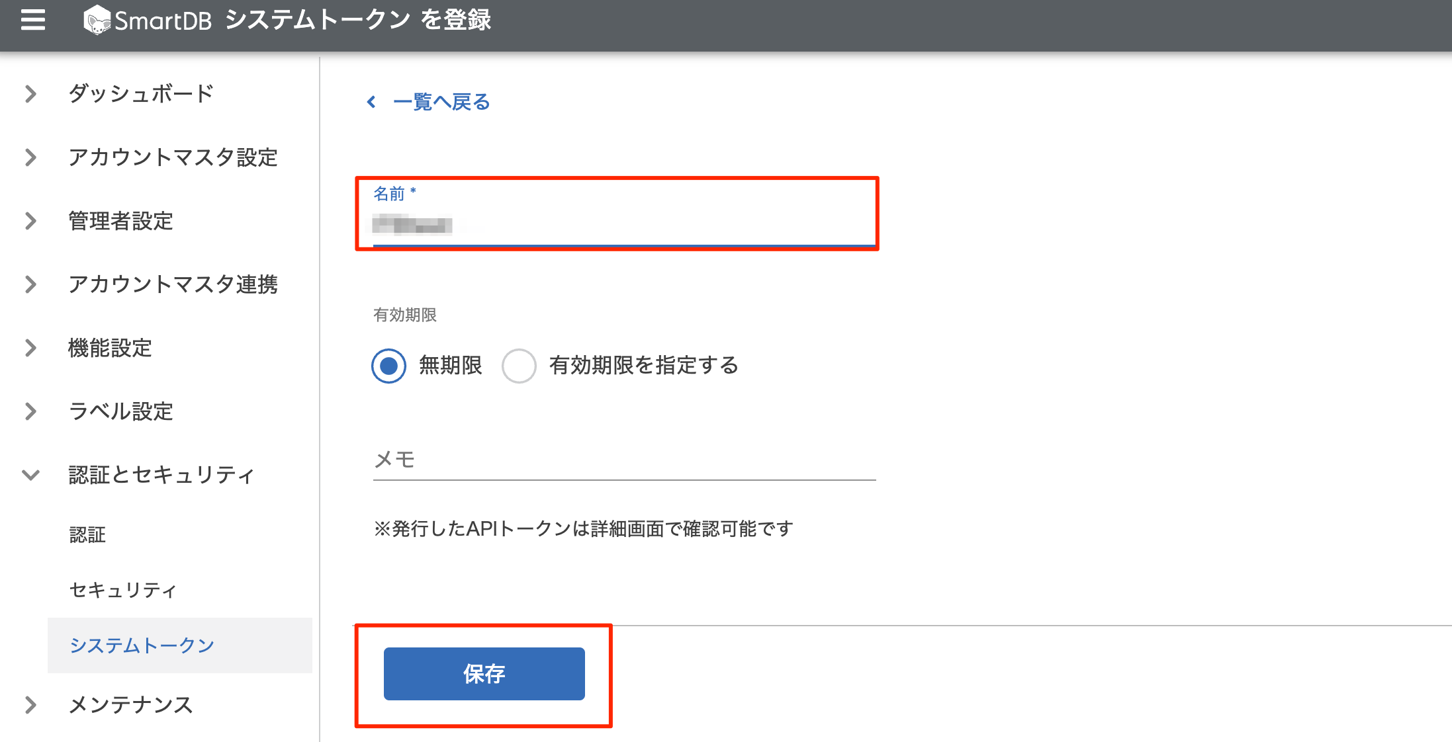Open the hamburger menu icon
Screen dimensions: 1452x742
coord(33,21)
